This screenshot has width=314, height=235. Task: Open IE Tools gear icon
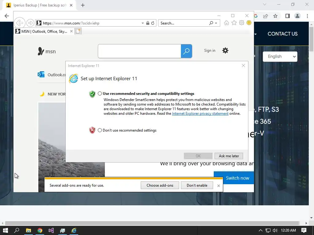[x=242, y=23]
